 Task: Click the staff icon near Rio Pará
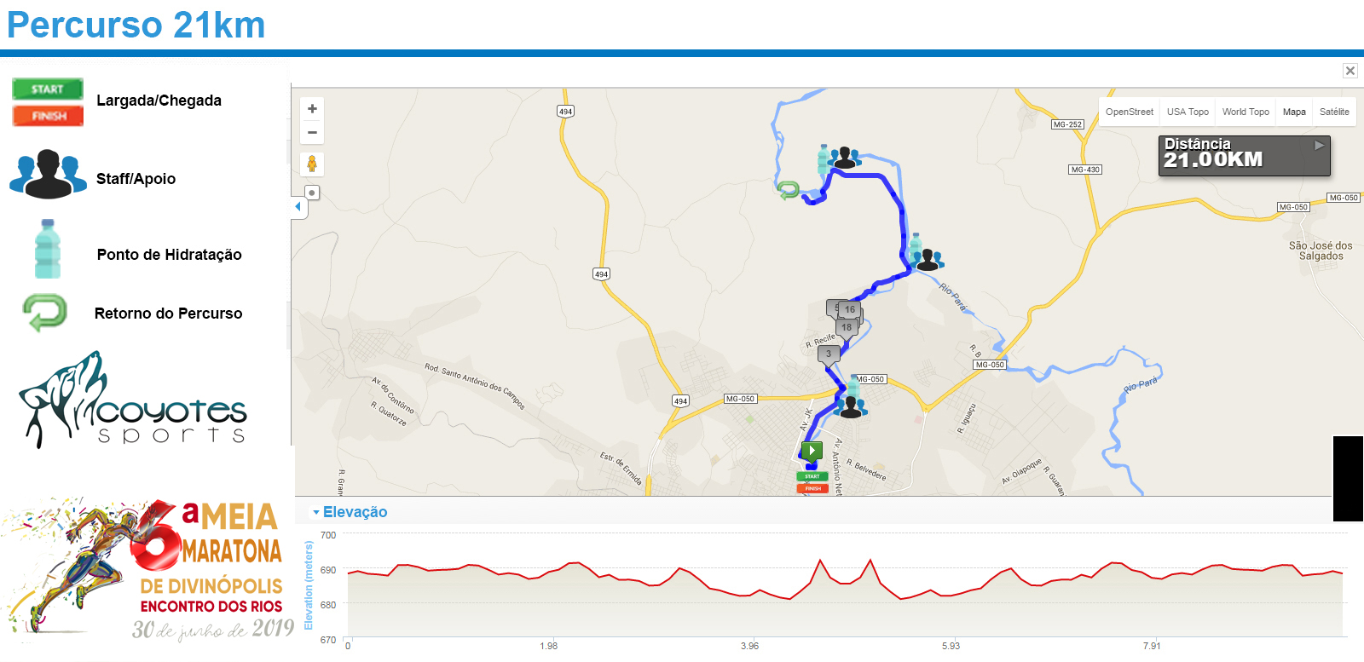point(928,259)
